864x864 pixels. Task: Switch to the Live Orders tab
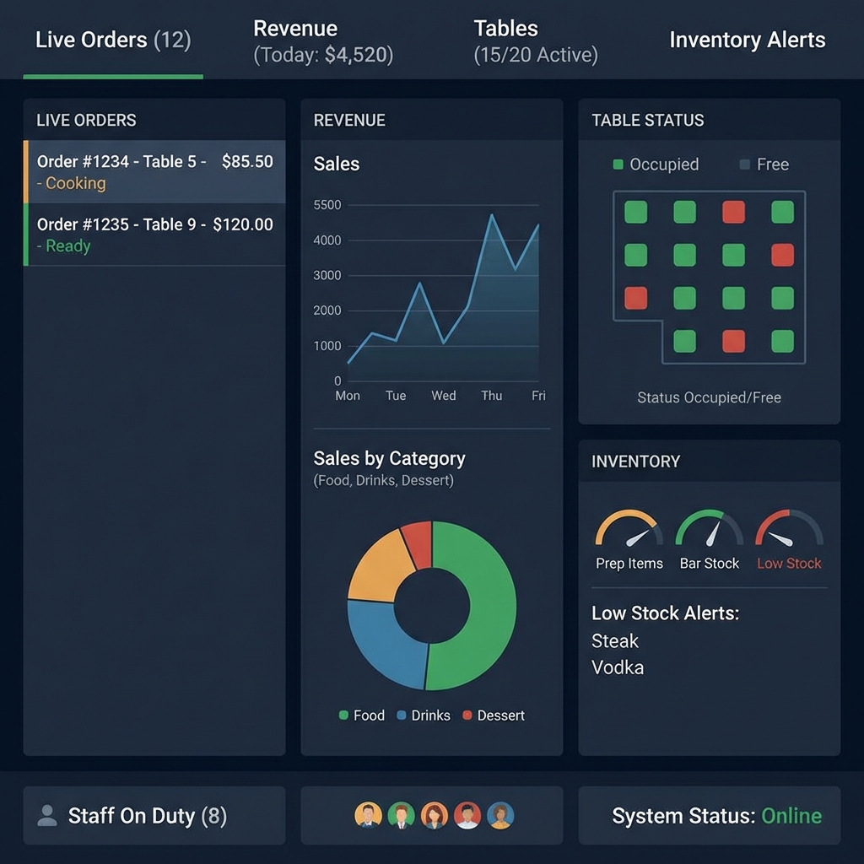pyautogui.click(x=112, y=39)
